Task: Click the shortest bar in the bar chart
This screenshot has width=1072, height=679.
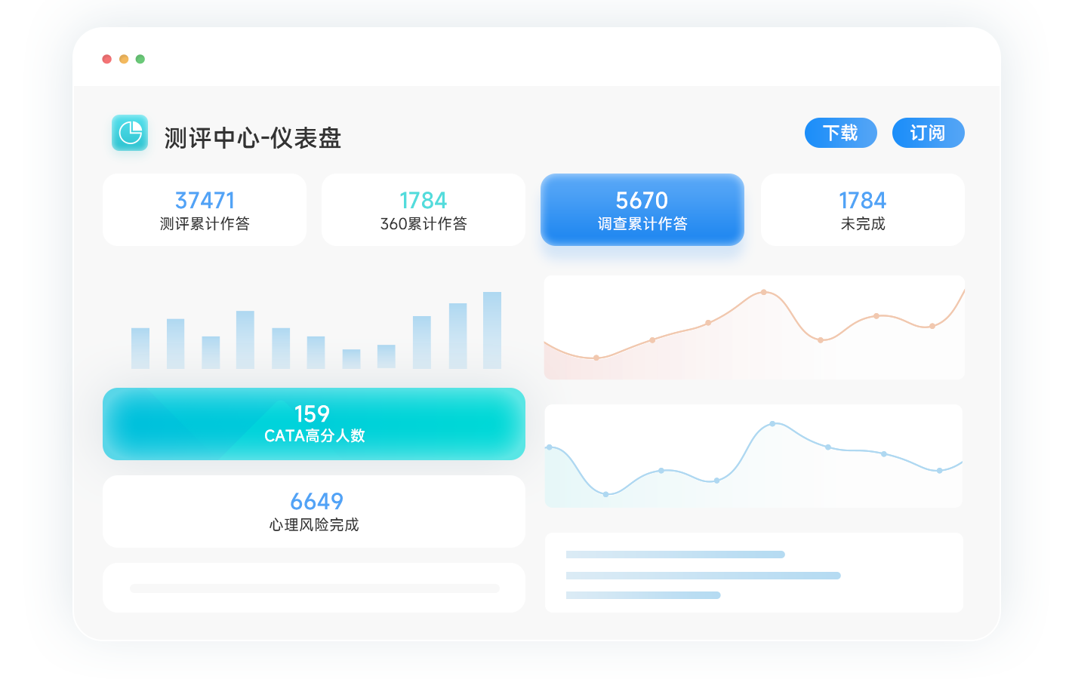Action: (351, 359)
